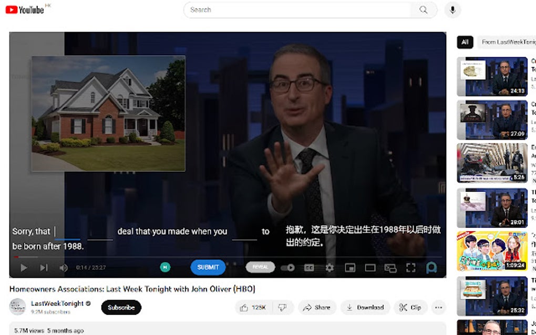Focus the YouTube search field
The image size is (536, 335).
pyautogui.click(x=297, y=9)
